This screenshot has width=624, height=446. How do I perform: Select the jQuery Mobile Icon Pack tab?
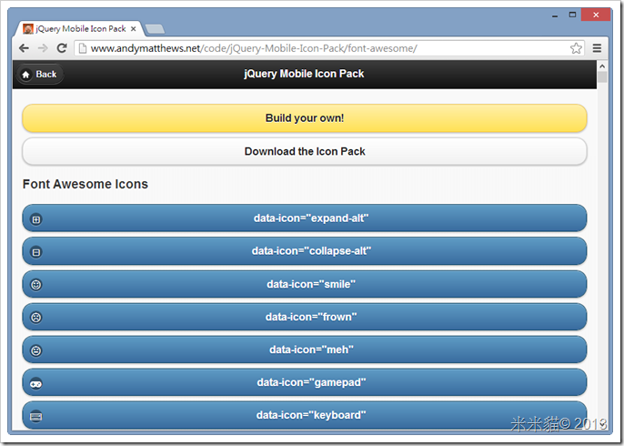tap(80, 29)
